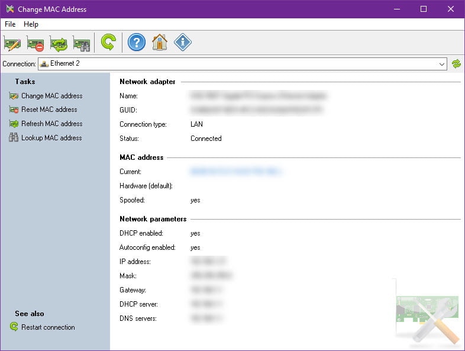Click the card icon beside Change MAC address task
The height and width of the screenshot is (351, 465).
tap(14, 96)
